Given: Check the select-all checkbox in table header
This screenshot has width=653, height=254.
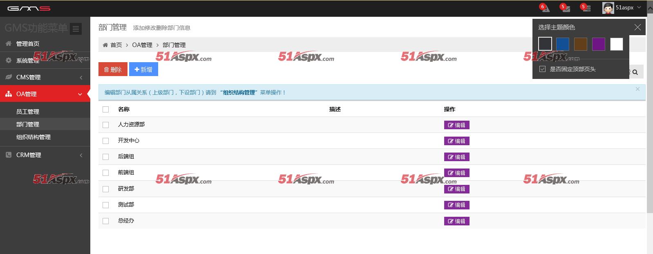Looking at the screenshot, I should pyautogui.click(x=106, y=109).
